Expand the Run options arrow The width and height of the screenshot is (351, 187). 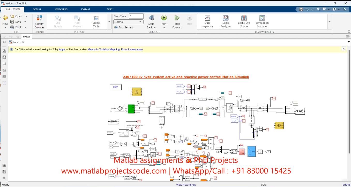click(x=164, y=28)
